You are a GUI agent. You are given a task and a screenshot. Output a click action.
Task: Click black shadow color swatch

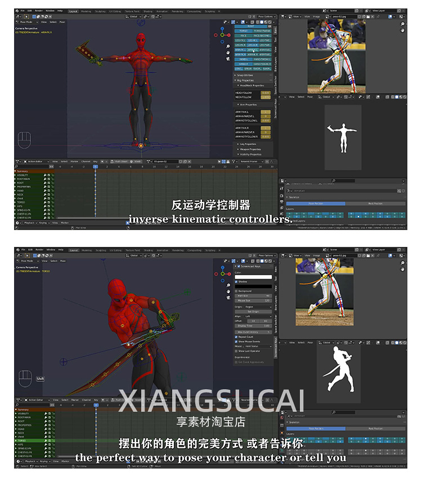253,286
